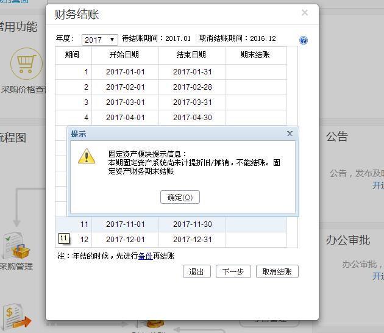Select start date cell 2017-04-01
384x333 pixels.
125,118
